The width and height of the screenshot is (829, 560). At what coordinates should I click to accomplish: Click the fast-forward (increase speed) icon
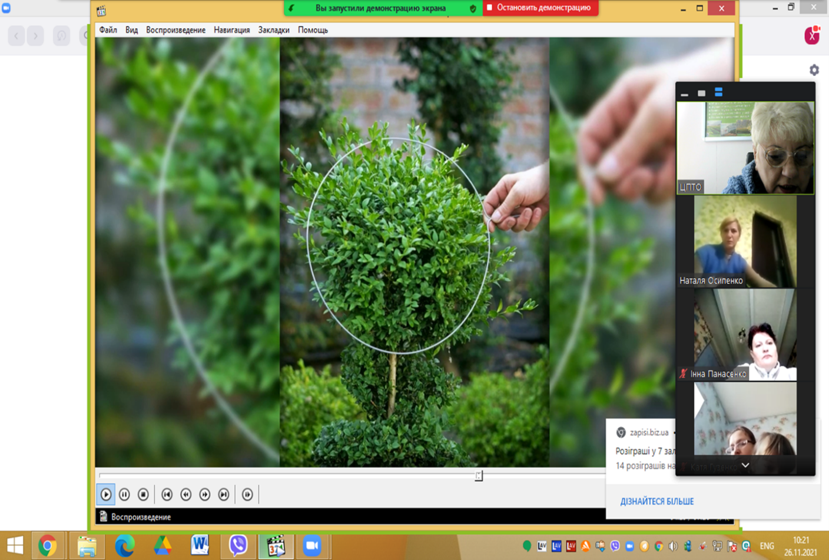(x=205, y=495)
